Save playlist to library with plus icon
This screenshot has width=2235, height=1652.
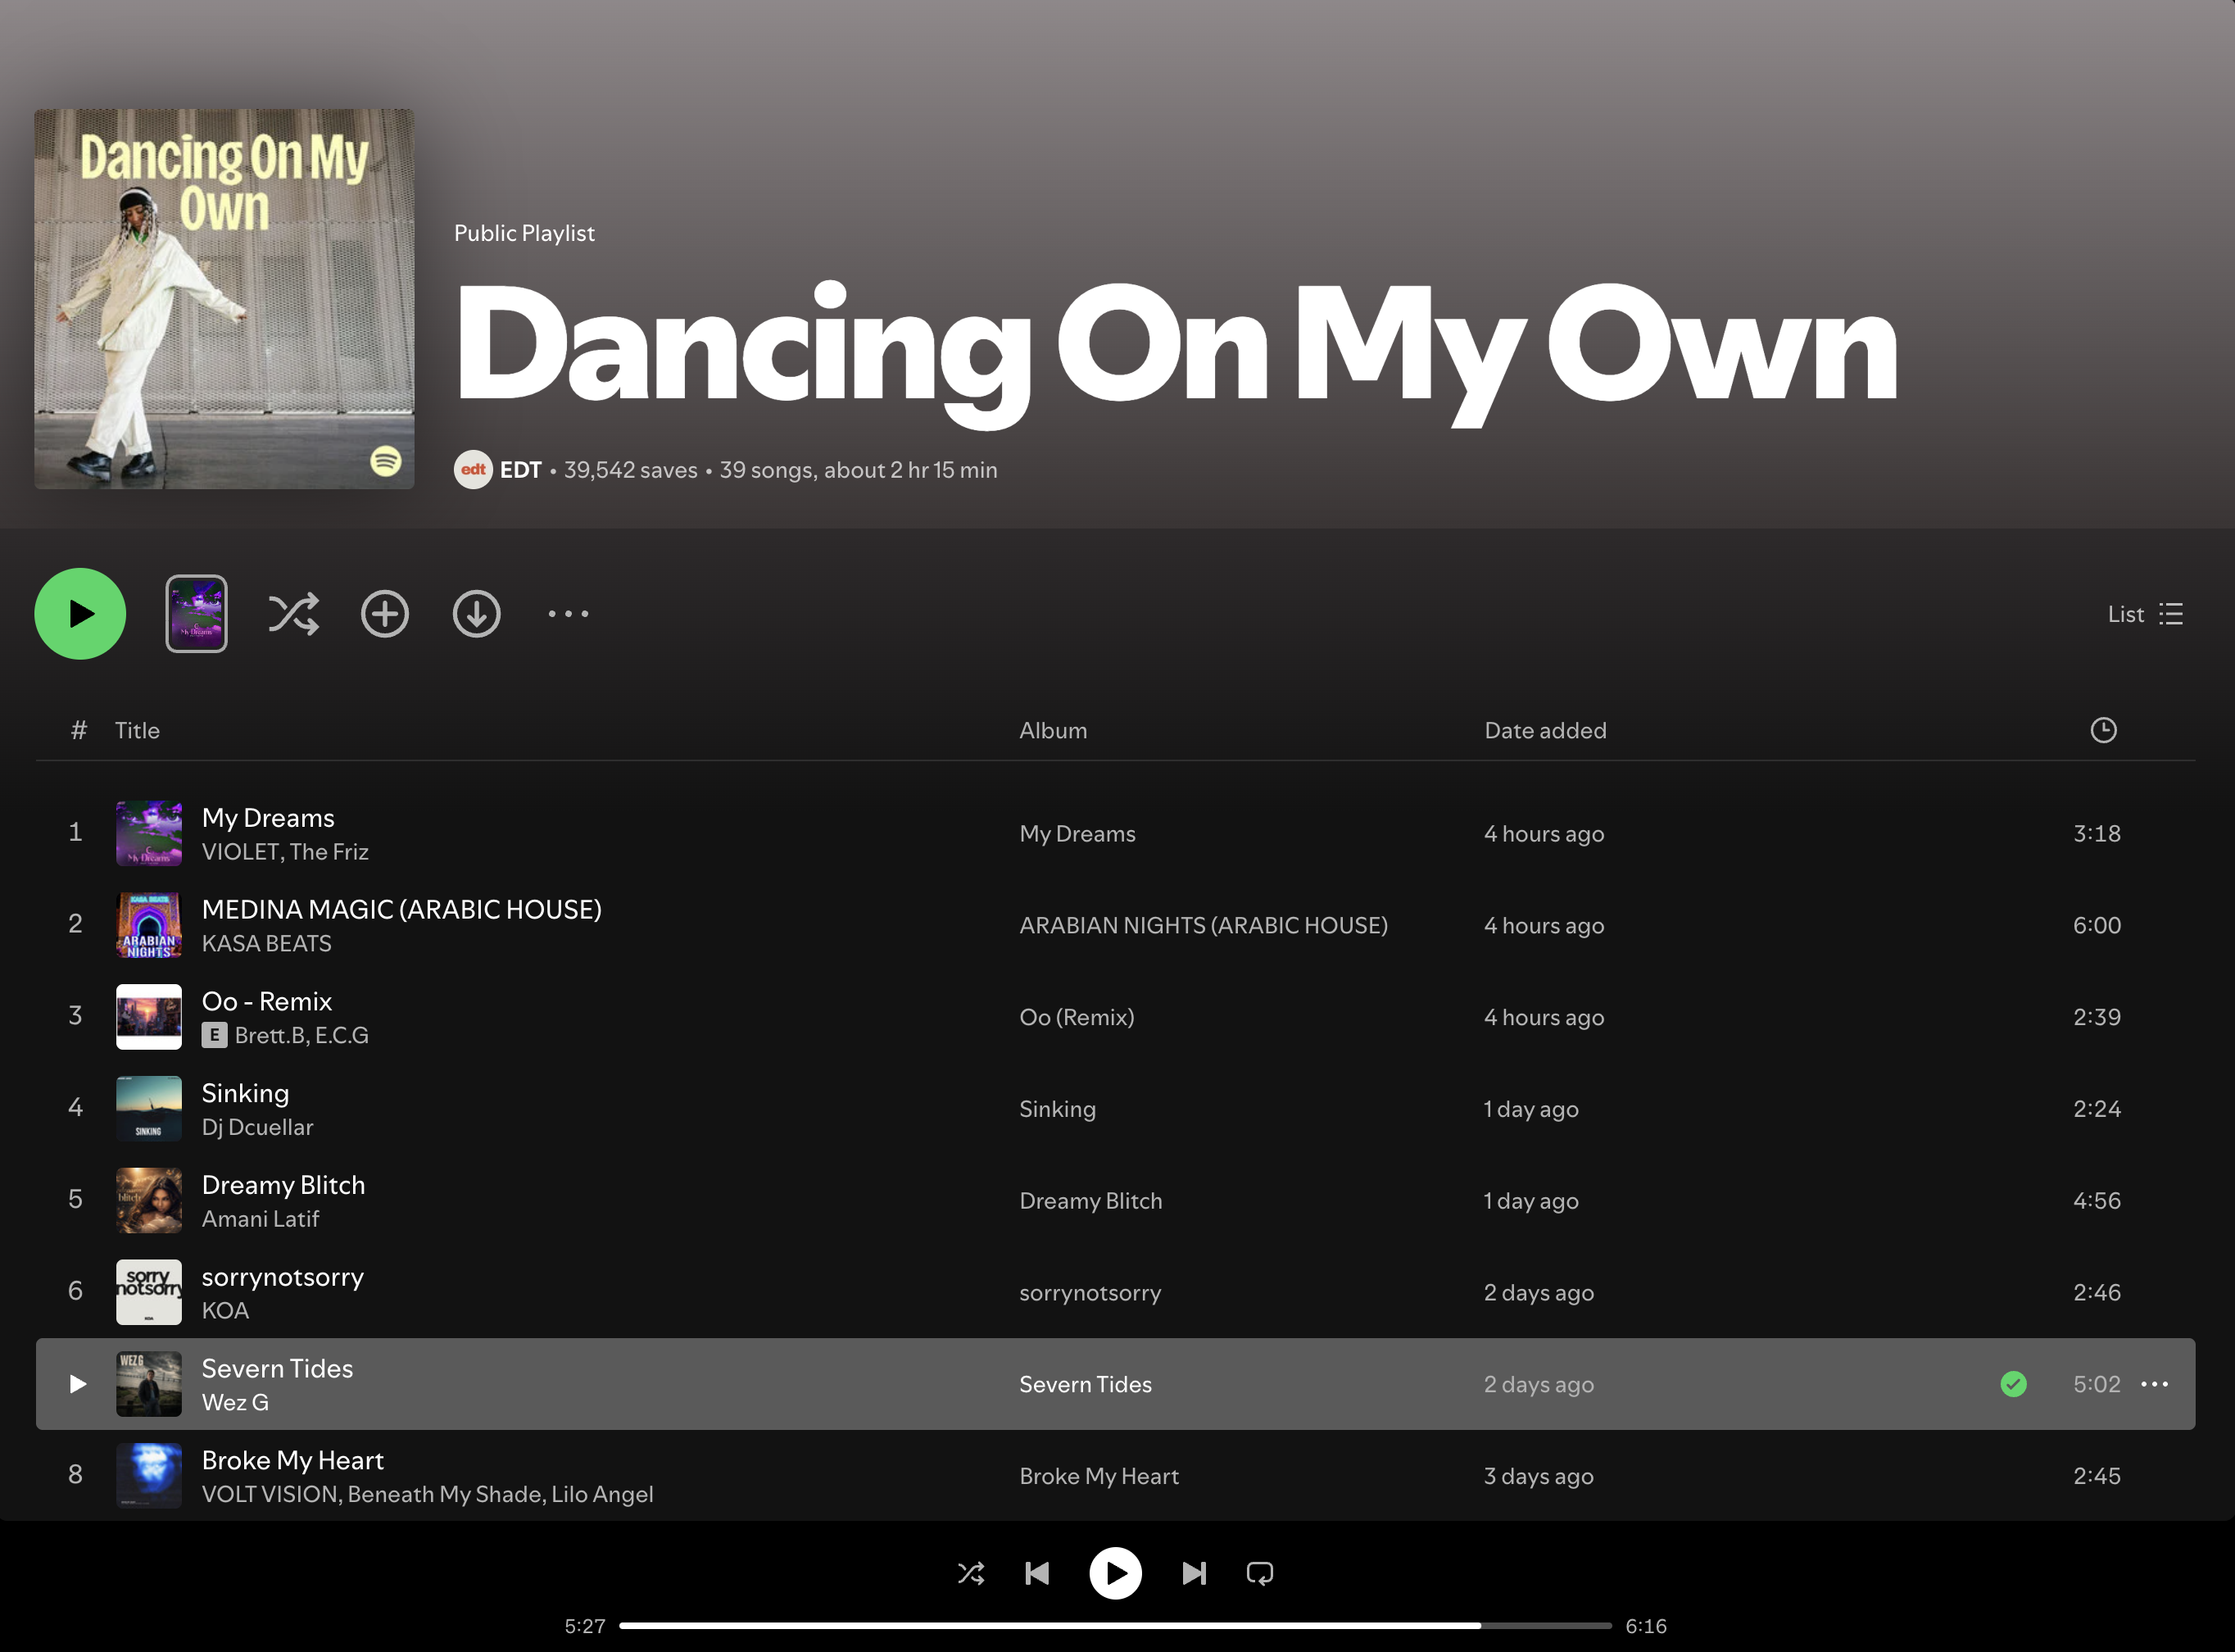(385, 613)
